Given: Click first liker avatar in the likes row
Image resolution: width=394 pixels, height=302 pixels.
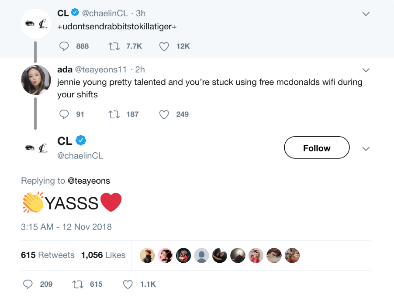Looking at the screenshot, I should 147,255.
